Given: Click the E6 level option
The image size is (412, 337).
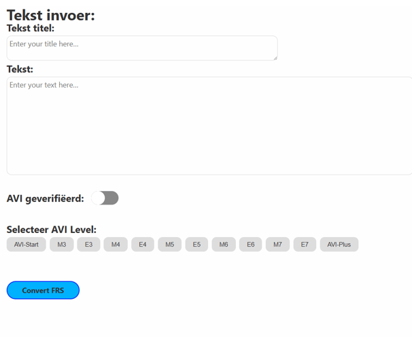Looking at the screenshot, I should pyautogui.click(x=250, y=245).
